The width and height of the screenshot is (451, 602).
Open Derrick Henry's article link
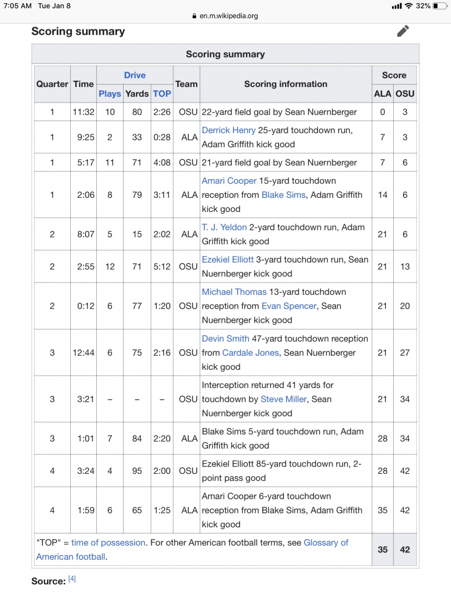[228, 130]
